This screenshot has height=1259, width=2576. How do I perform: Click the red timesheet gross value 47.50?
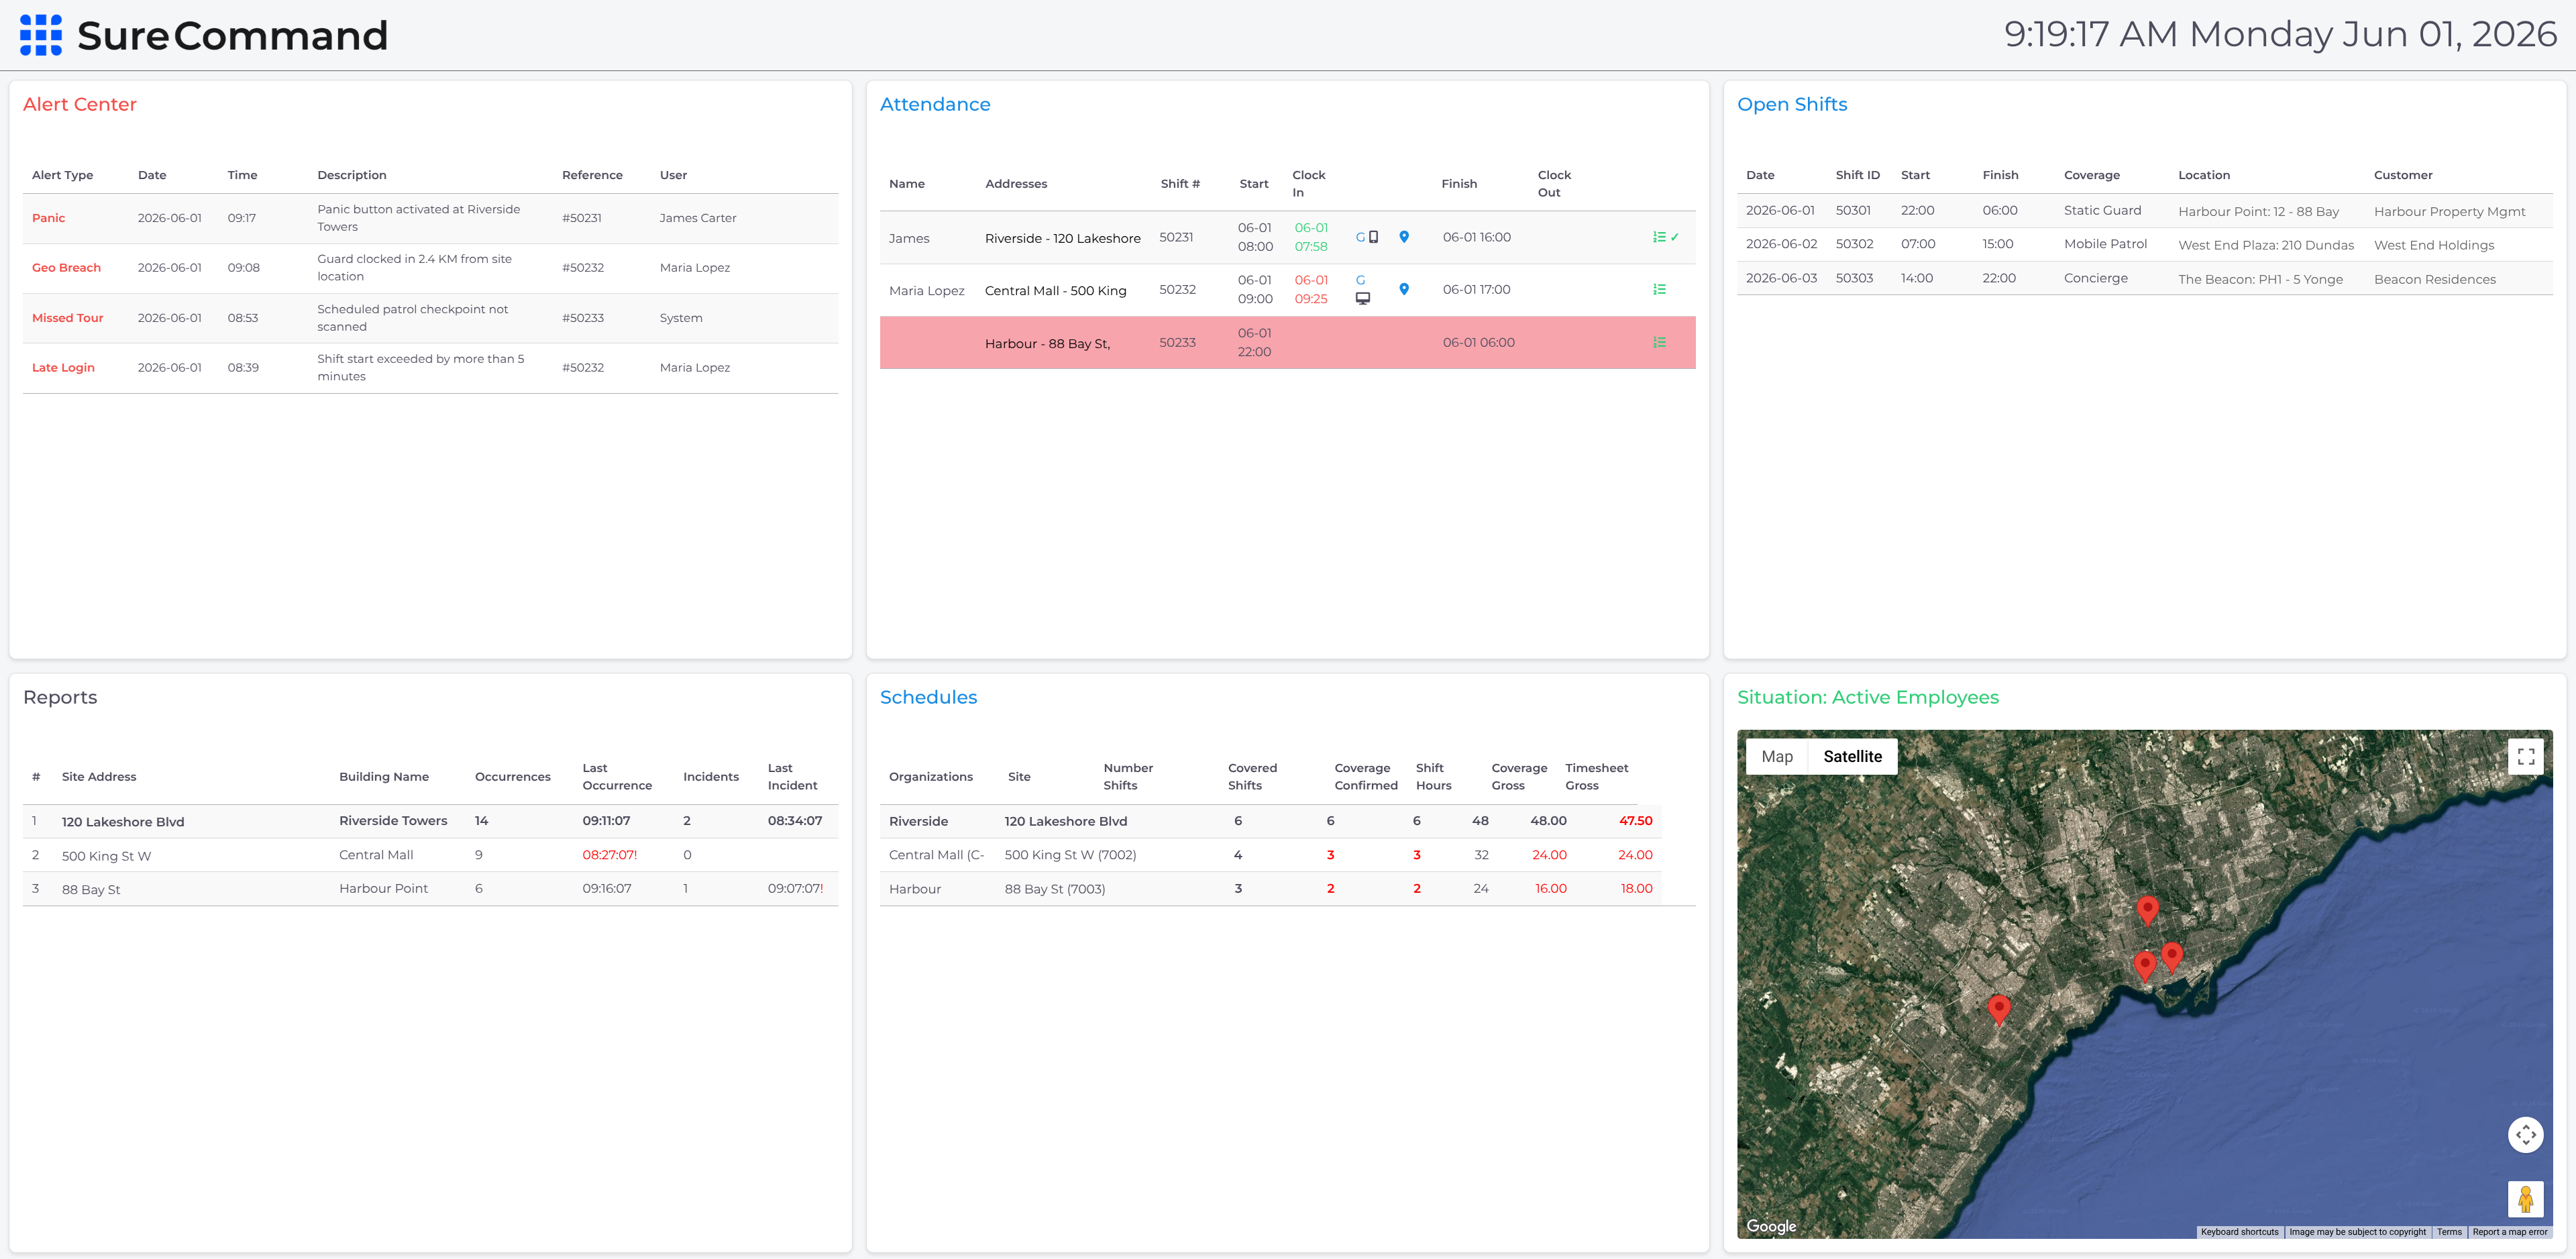(1636, 821)
